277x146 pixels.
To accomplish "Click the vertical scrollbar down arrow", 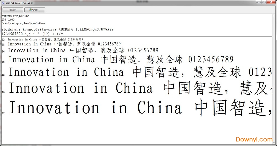I will click(x=274, y=143).
